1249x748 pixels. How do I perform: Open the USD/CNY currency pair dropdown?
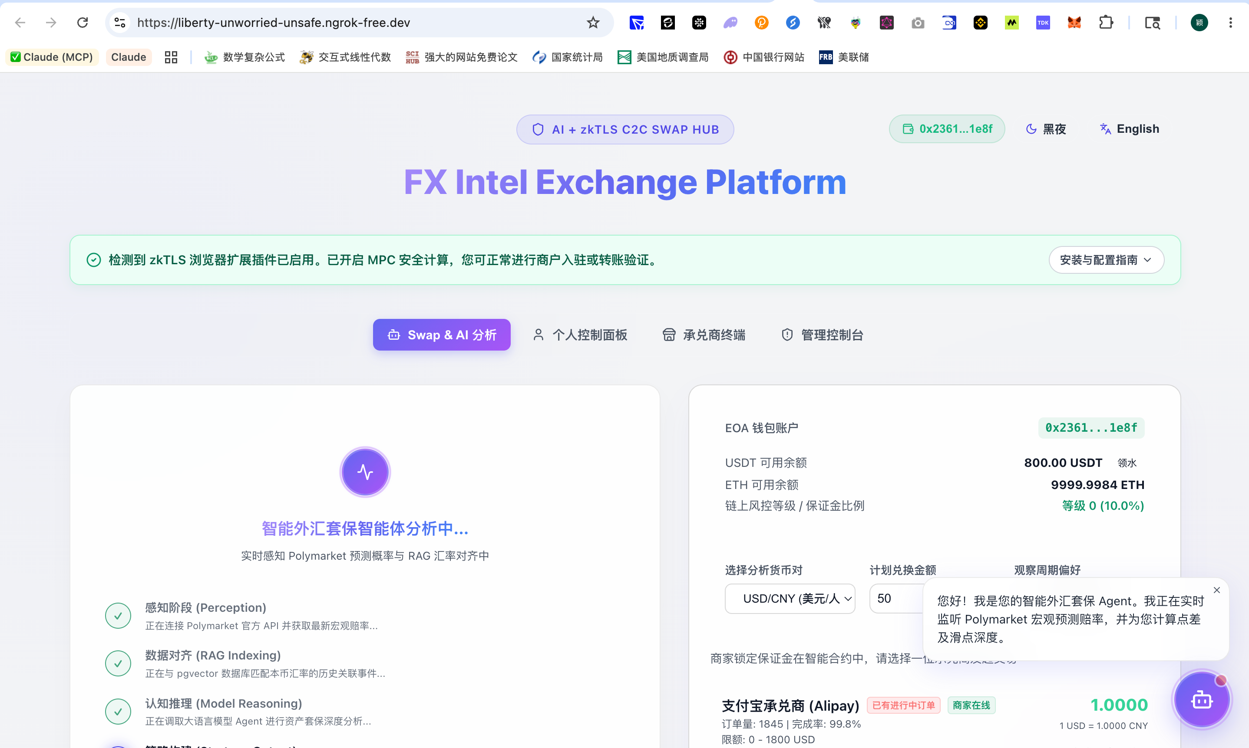790,599
